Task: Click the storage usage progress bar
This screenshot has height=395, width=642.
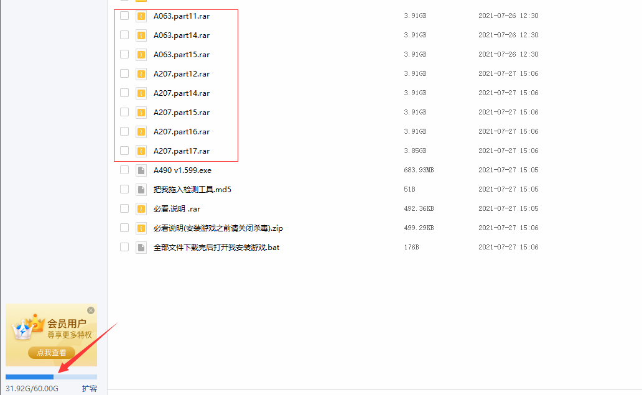Action: tap(51, 376)
